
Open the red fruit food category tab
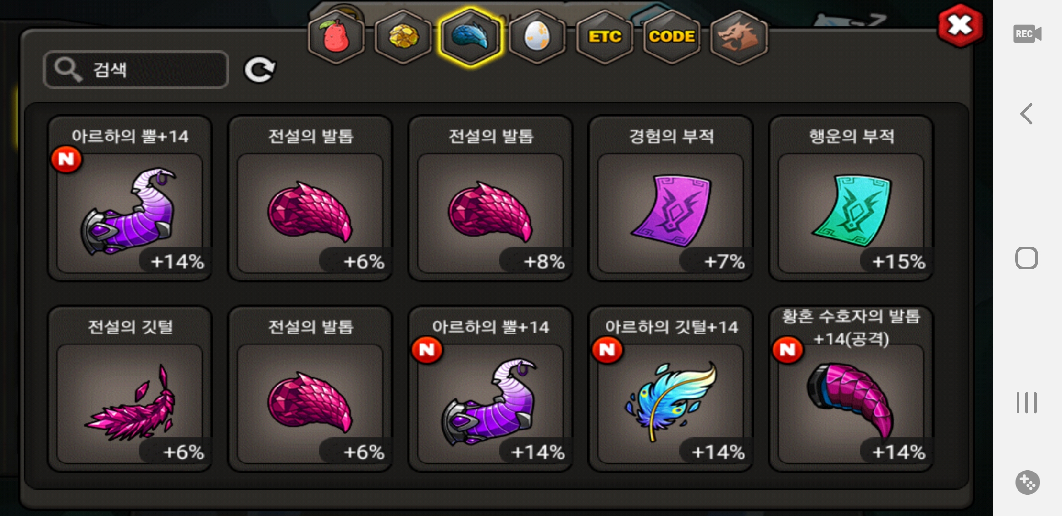[336, 37]
